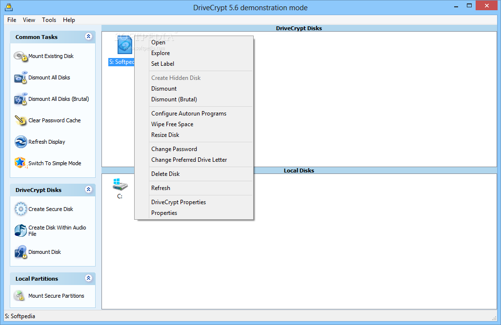The height and width of the screenshot is (325, 501).
Task: Click the Clear Password Cache key icon
Action: (20, 120)
